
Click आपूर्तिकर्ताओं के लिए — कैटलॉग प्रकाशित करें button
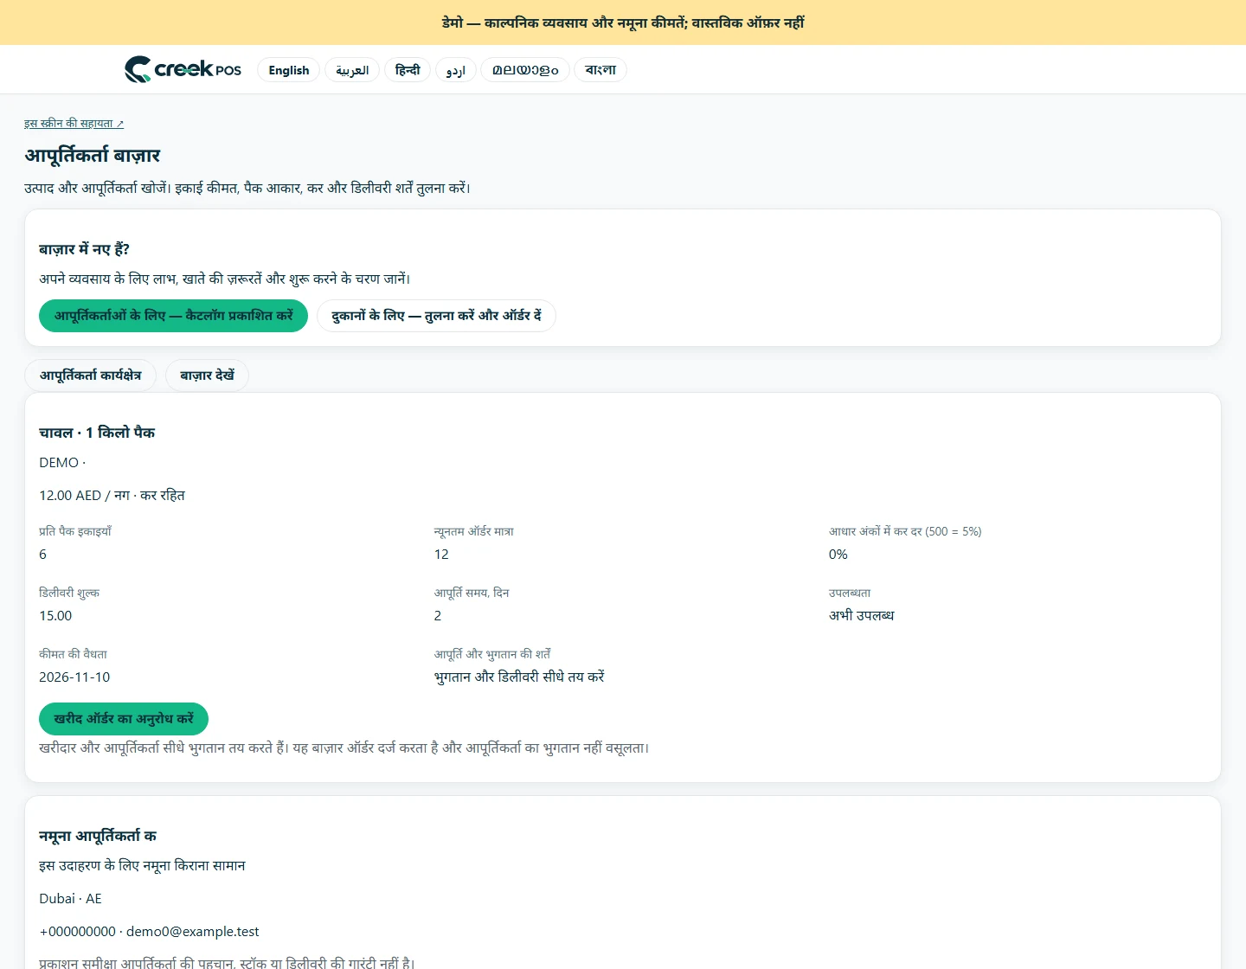pyautogui.click(x=173, y=316)
